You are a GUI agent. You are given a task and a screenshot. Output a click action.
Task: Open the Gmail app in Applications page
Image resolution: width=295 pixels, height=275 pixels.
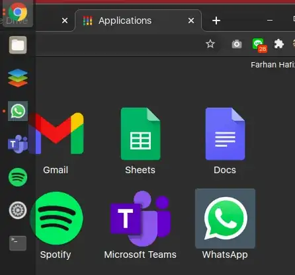click(x=56, y=134)
